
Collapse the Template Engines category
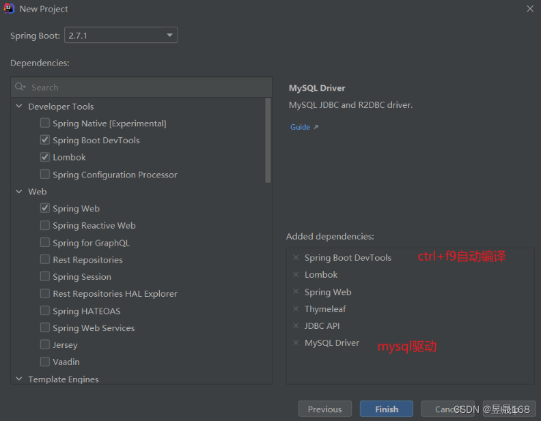click(19, 379)
